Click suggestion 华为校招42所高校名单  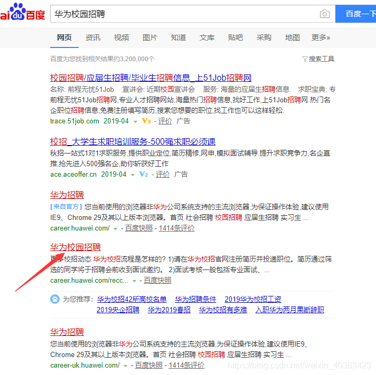tap(131, 299)
